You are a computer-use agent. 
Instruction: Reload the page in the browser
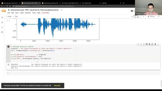(7, 6)
